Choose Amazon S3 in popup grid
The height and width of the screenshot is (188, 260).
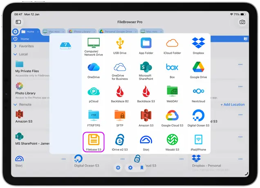pyautogui.click(x=146, y=118)
